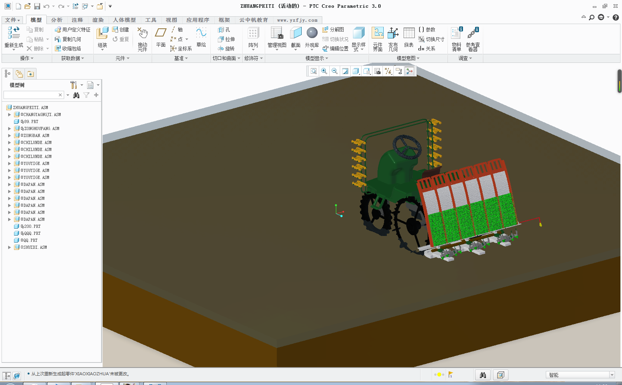Toggle the navigator panel display in status bar
Viewport: 622px width, 385px height.
tap(7, 376)
